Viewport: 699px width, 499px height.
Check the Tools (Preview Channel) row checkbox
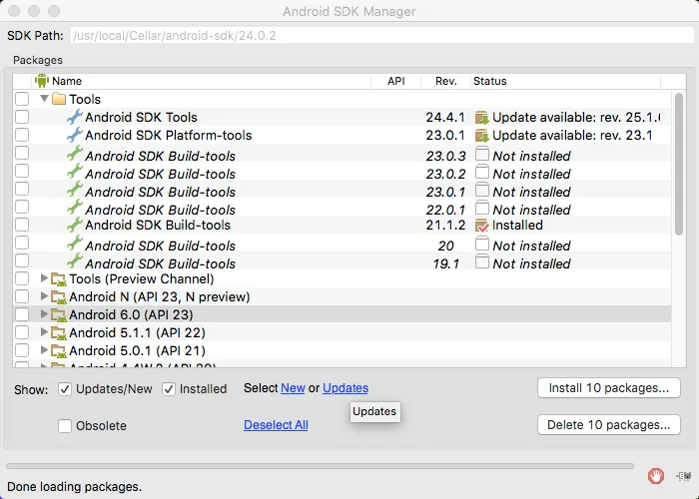pos(22,278)
